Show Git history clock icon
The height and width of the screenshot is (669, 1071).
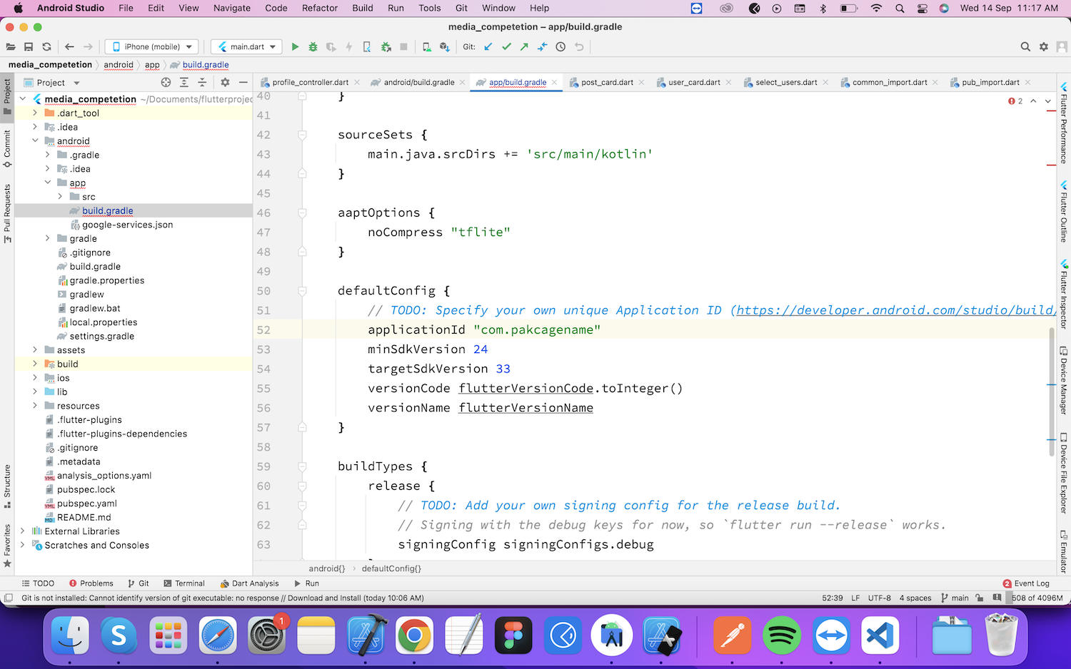coord(560,47)
